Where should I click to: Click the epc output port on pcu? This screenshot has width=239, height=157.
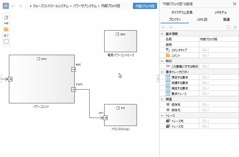tap(73, 70)
